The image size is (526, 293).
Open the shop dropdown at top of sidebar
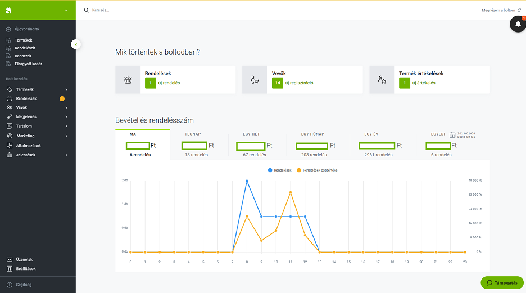coord(66,10)
